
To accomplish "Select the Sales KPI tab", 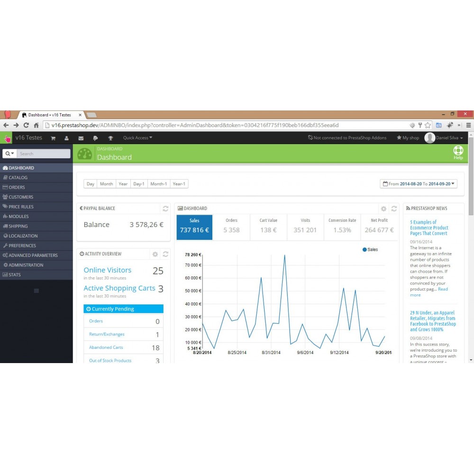I will coord(194,228).
